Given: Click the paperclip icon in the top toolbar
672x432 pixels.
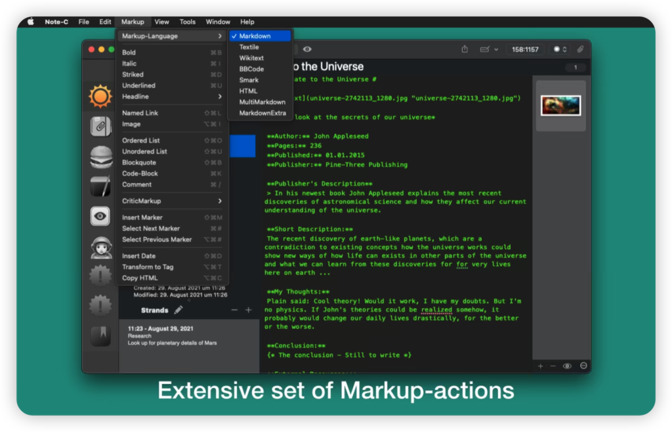Looking at the screenshot, I should pos(579,49).
